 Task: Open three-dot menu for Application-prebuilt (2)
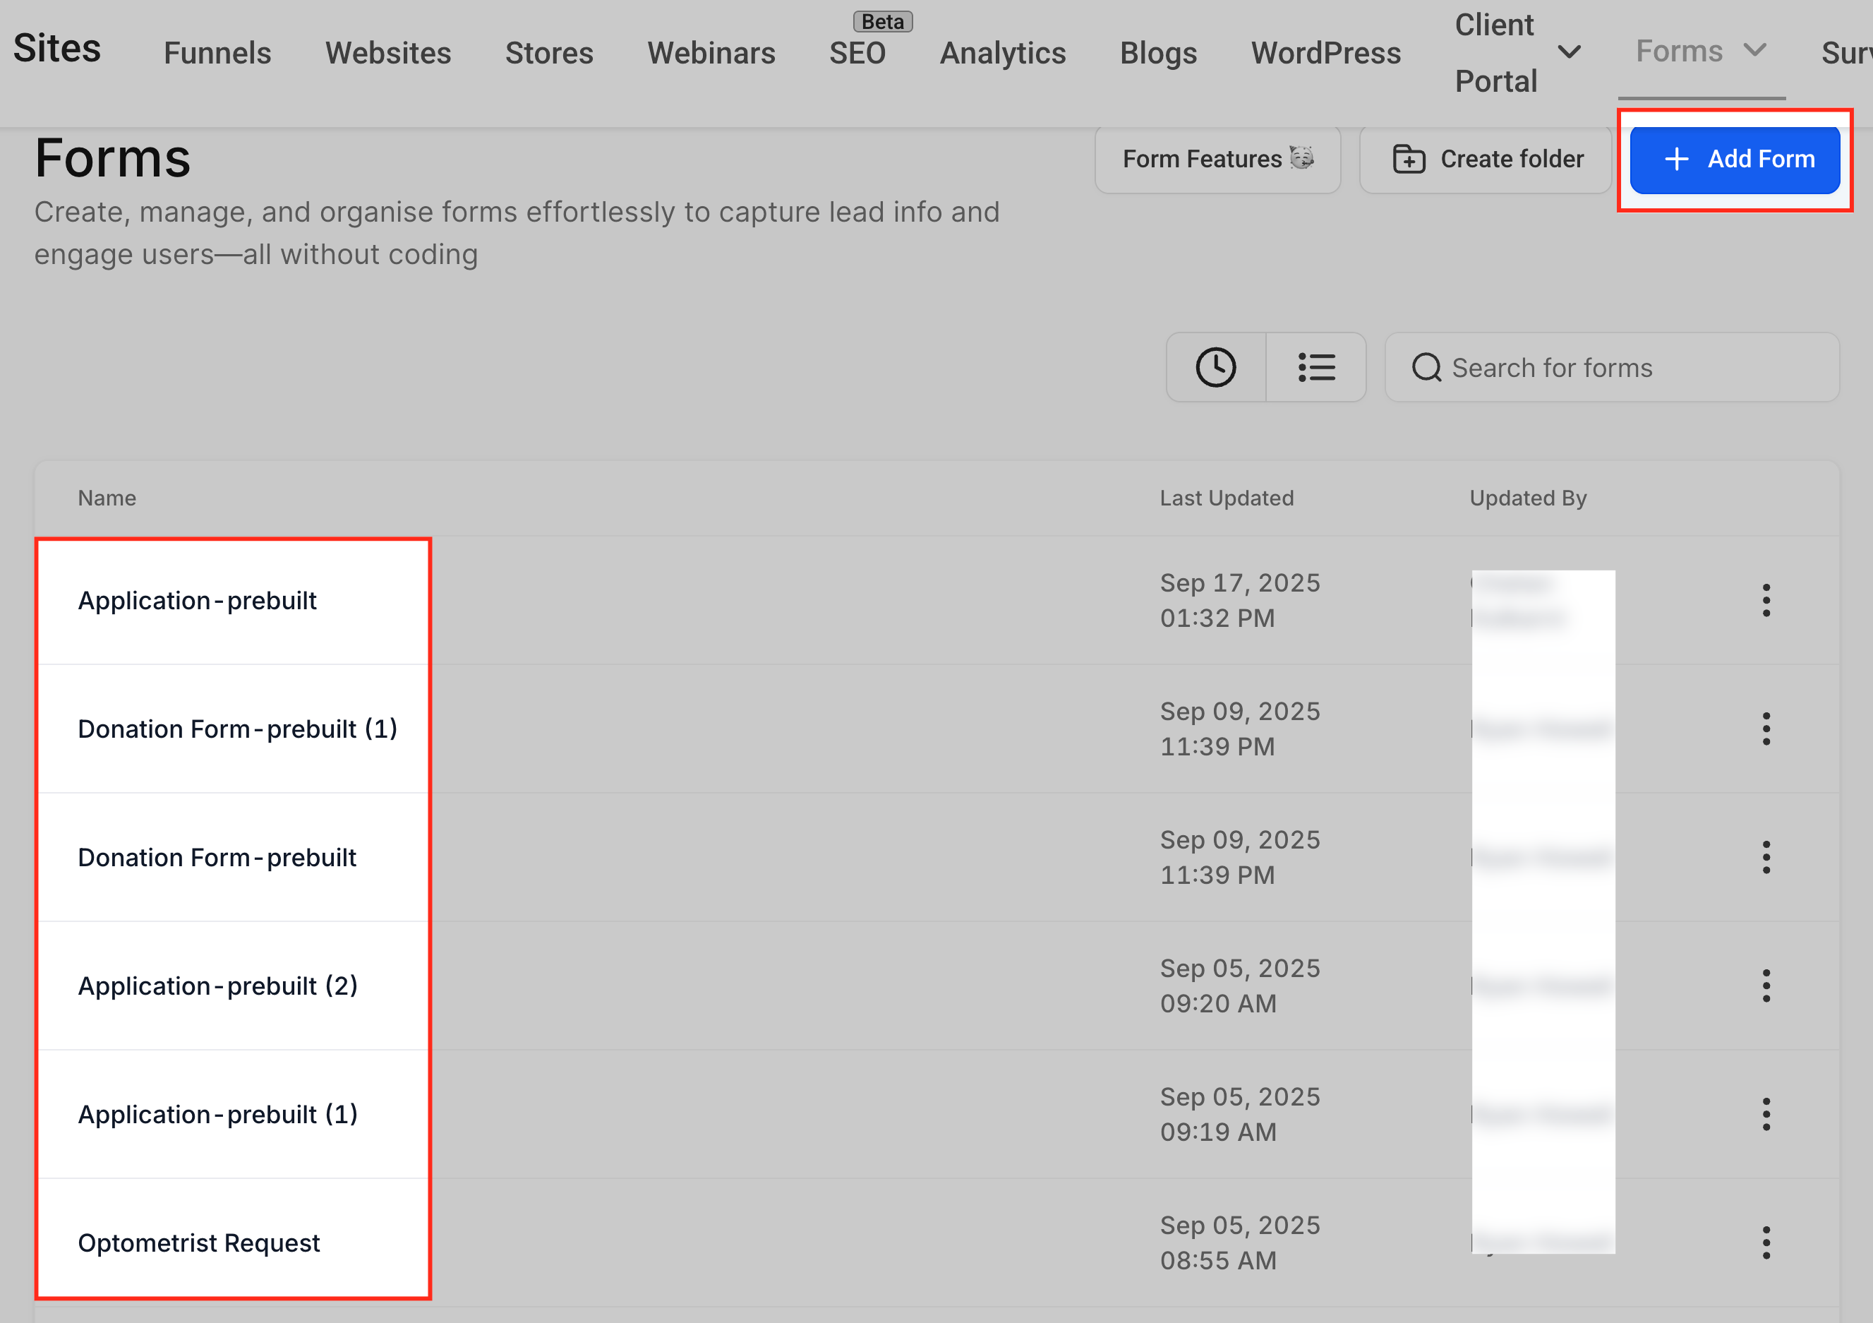[x=1765, y=986]
